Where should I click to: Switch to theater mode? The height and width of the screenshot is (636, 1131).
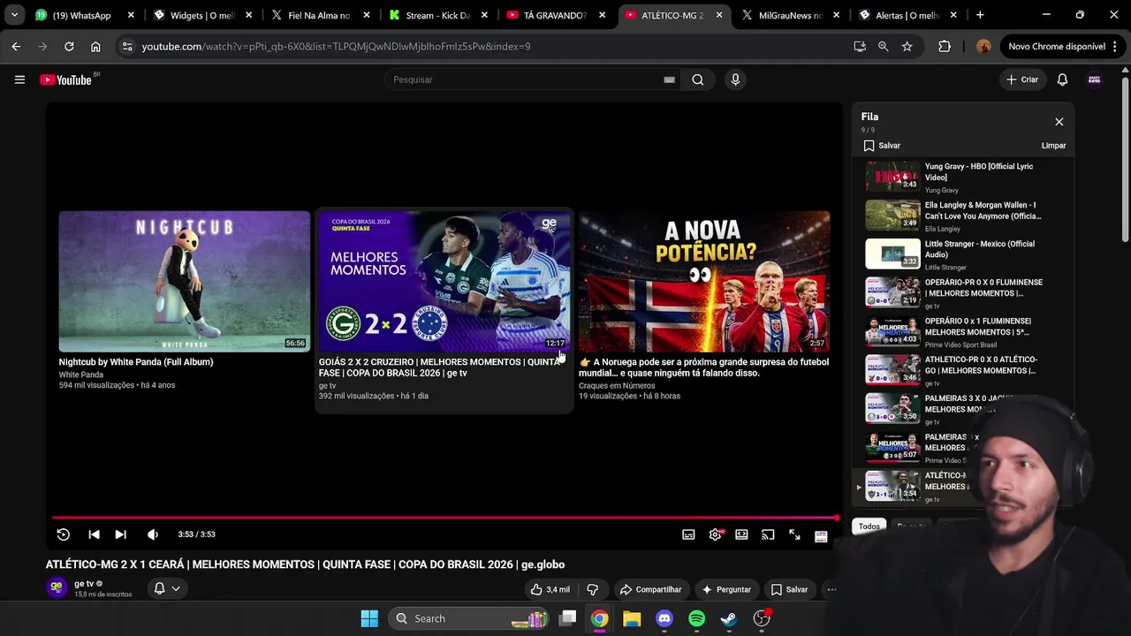(x=741, y=534)
